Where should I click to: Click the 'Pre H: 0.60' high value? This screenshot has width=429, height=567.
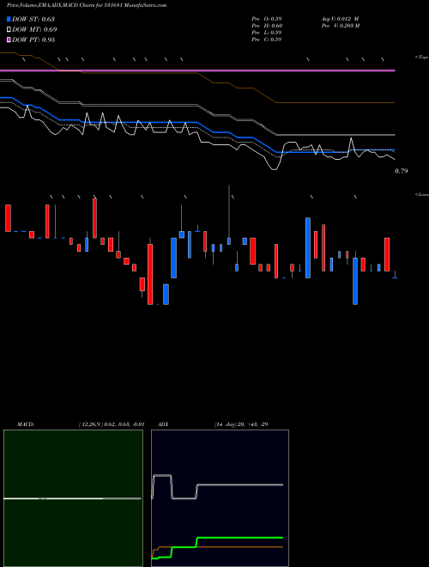point(267,26)
